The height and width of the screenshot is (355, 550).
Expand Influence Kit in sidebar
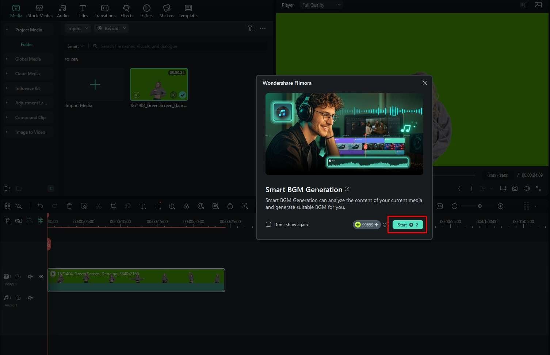pos(7,88)
